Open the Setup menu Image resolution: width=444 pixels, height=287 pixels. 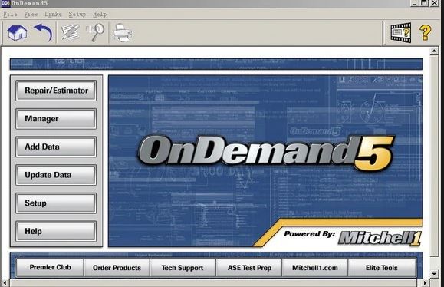(x=77, y=14)
